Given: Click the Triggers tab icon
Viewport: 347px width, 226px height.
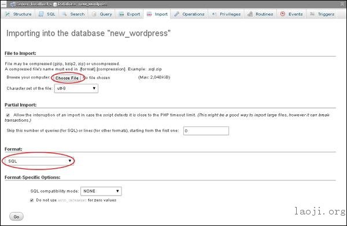Looking at the screenshot, I should [312, 14].
